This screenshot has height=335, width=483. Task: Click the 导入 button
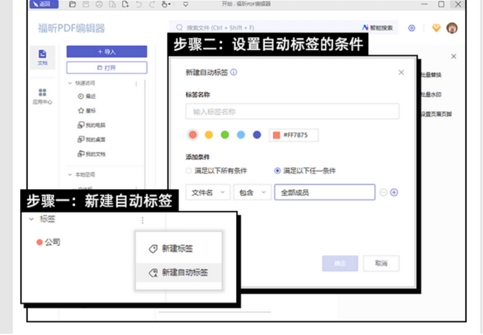pos(106,52)
